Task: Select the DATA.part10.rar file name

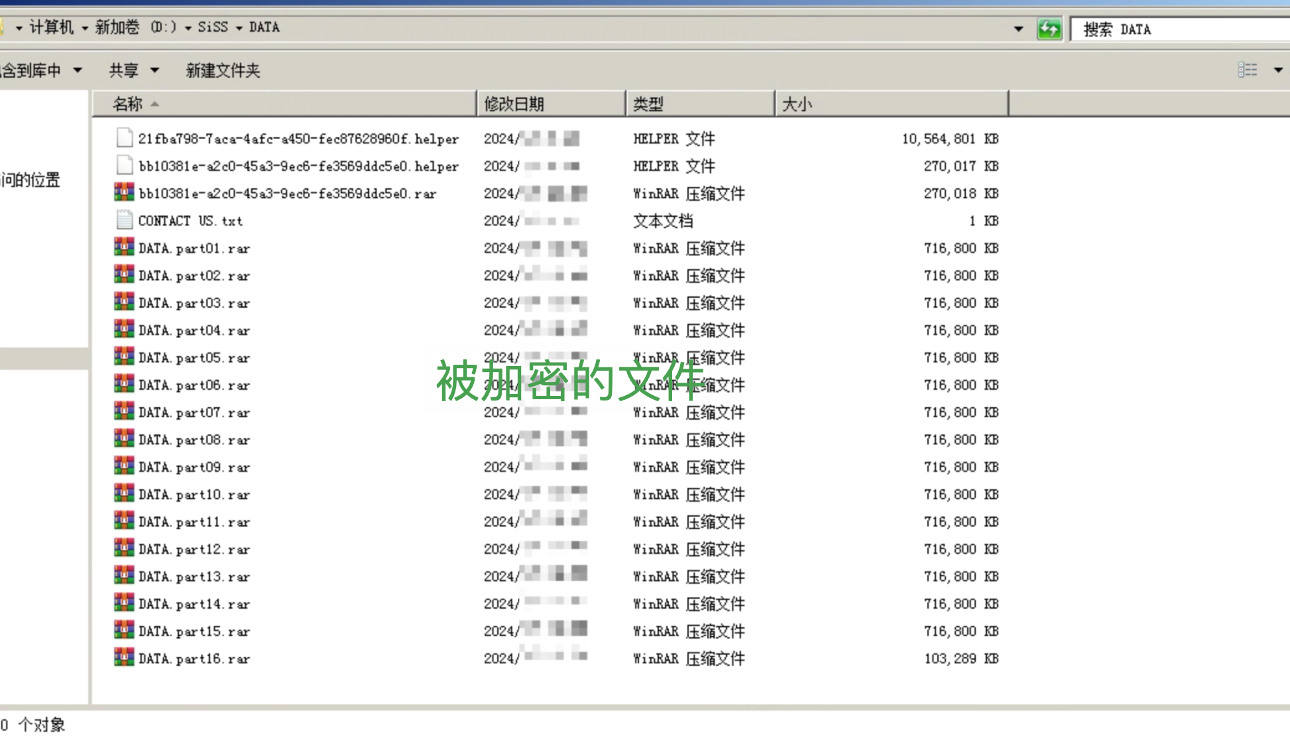Action: (194, 495)
